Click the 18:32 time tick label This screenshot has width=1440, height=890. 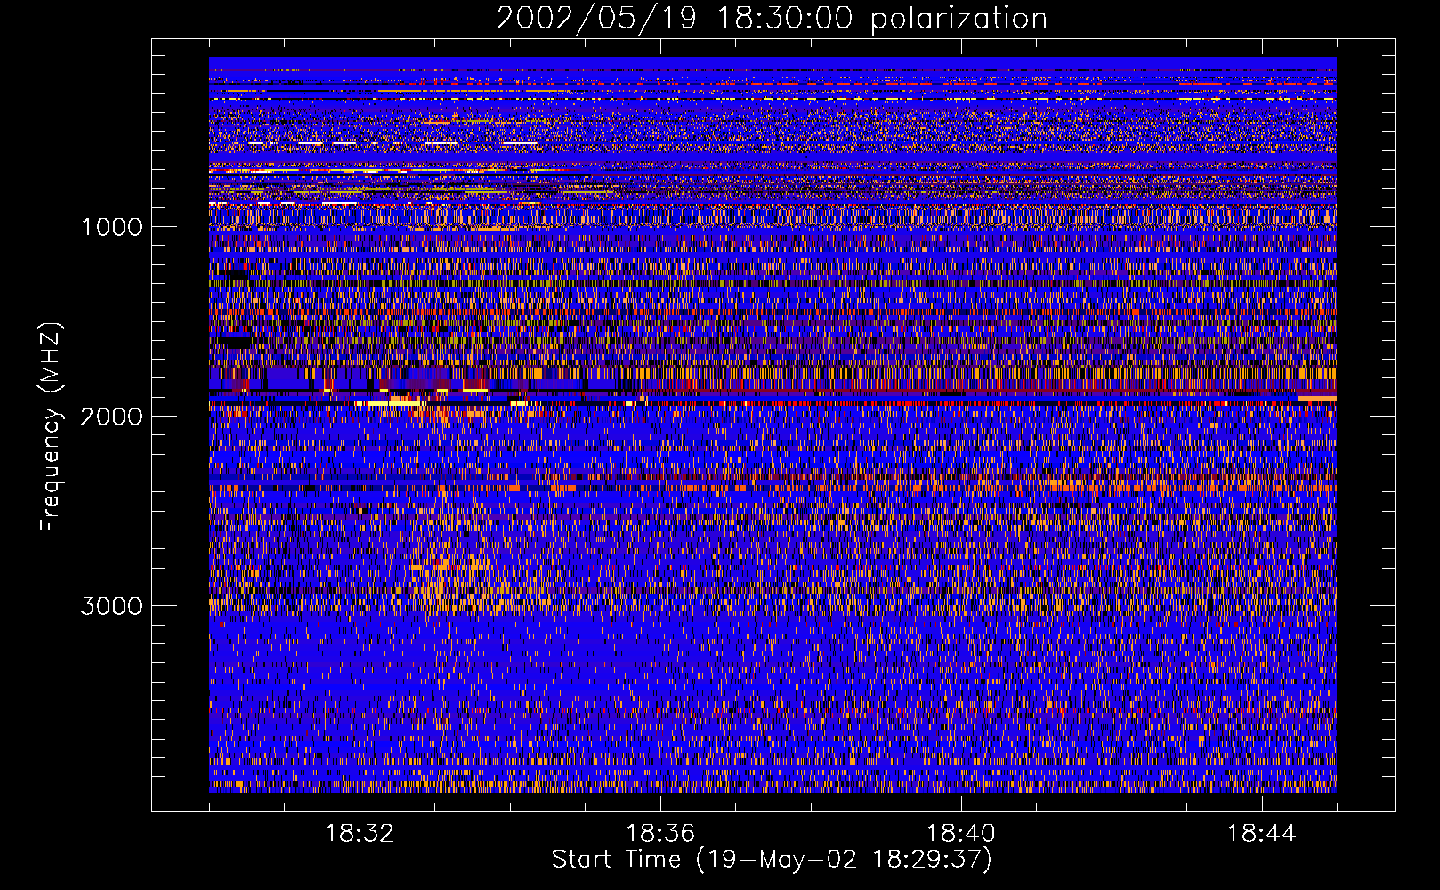coord(360,834)
